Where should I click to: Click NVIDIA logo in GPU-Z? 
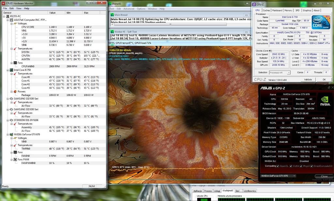click(325, 101)
